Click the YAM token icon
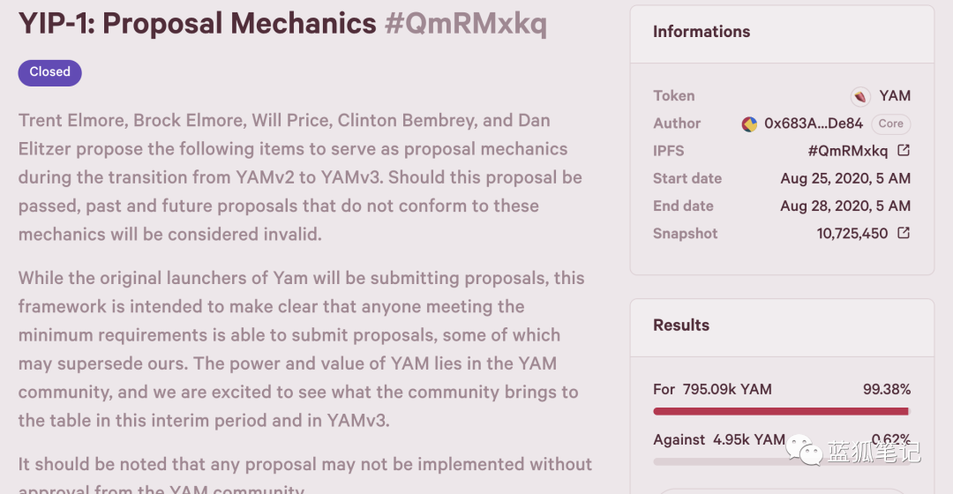 click(860, 96)
